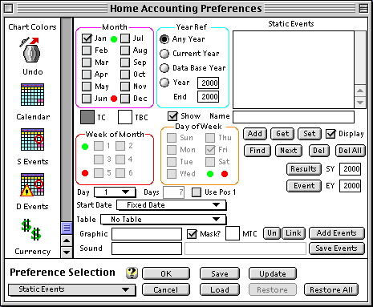
Task: Click the Name input field
Action: click(294, 117)
